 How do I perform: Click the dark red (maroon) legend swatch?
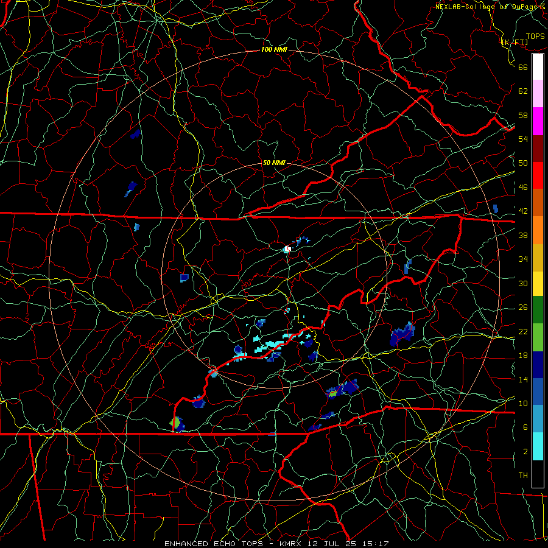click(538, 148)
